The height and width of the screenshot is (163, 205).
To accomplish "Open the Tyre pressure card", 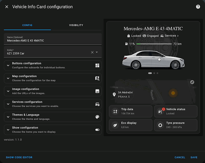I will (x=176, y=125).
